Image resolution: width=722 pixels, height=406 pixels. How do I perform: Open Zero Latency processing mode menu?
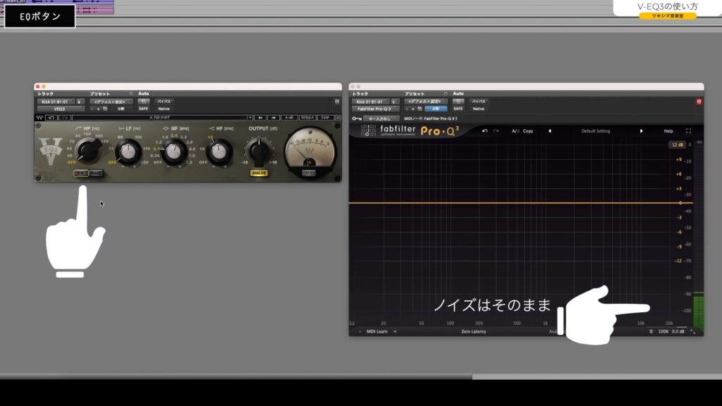point(473,331)
